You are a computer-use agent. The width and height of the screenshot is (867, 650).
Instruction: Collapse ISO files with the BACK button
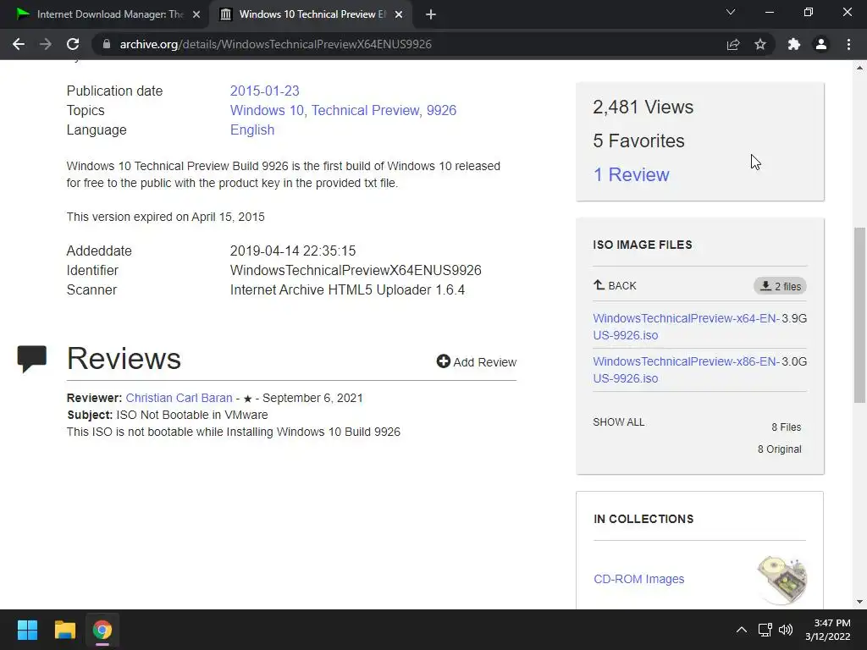(x=615, y=286)
